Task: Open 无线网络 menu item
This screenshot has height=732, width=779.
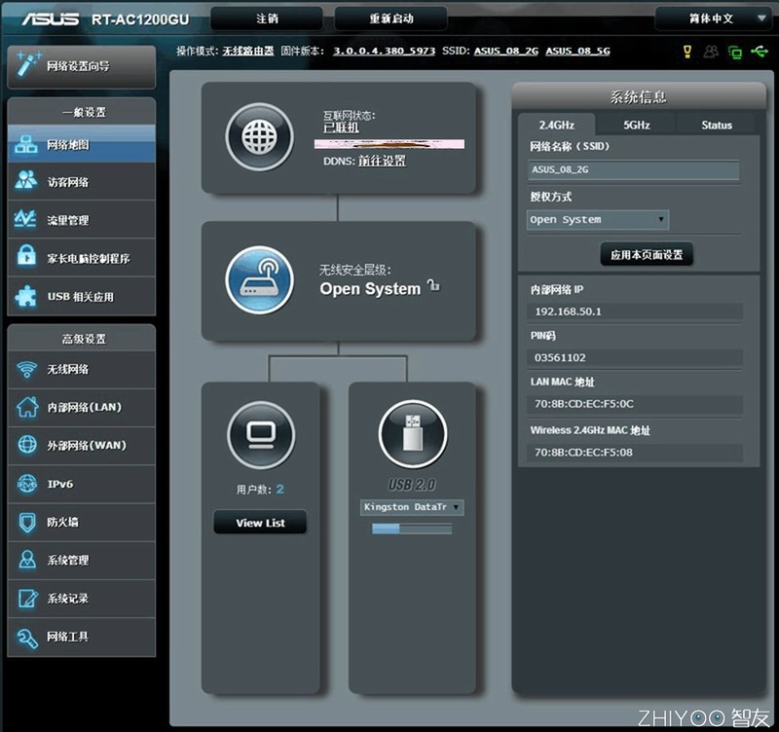Action: click(x=82, y=369)
